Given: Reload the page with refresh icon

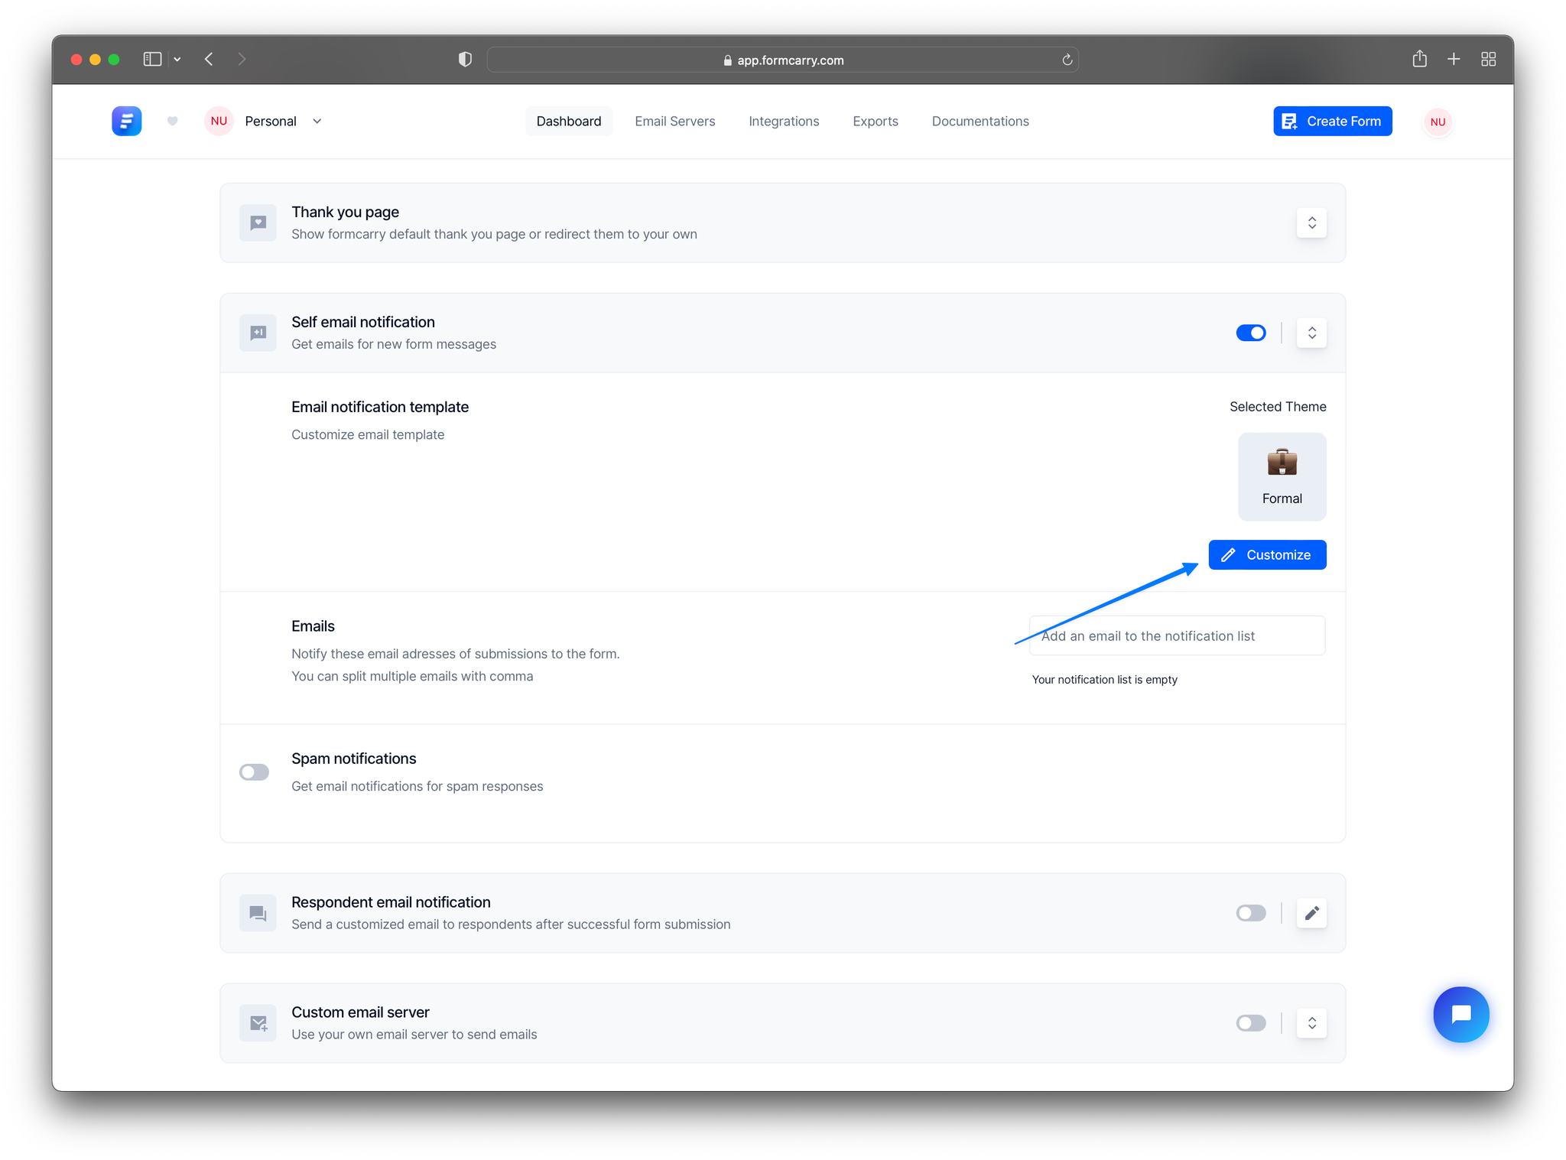Looking at the screenshot, I should tap(1067, 60).
